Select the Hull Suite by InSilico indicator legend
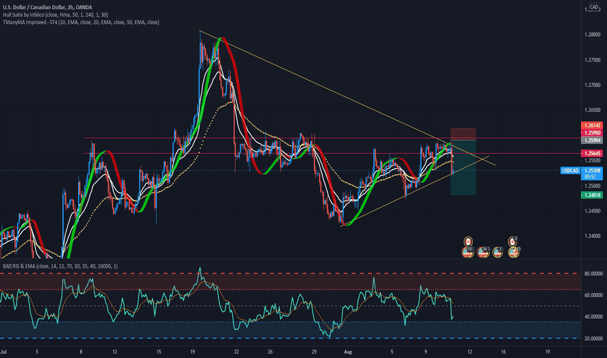Screen dimensions: 607x358 [x=55, y=15]
